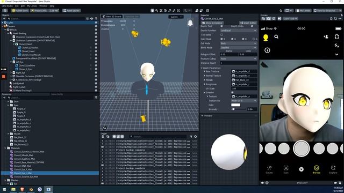Open Depth Function dropdown
This screenshot has width=344, height=193.
(239, 31)
